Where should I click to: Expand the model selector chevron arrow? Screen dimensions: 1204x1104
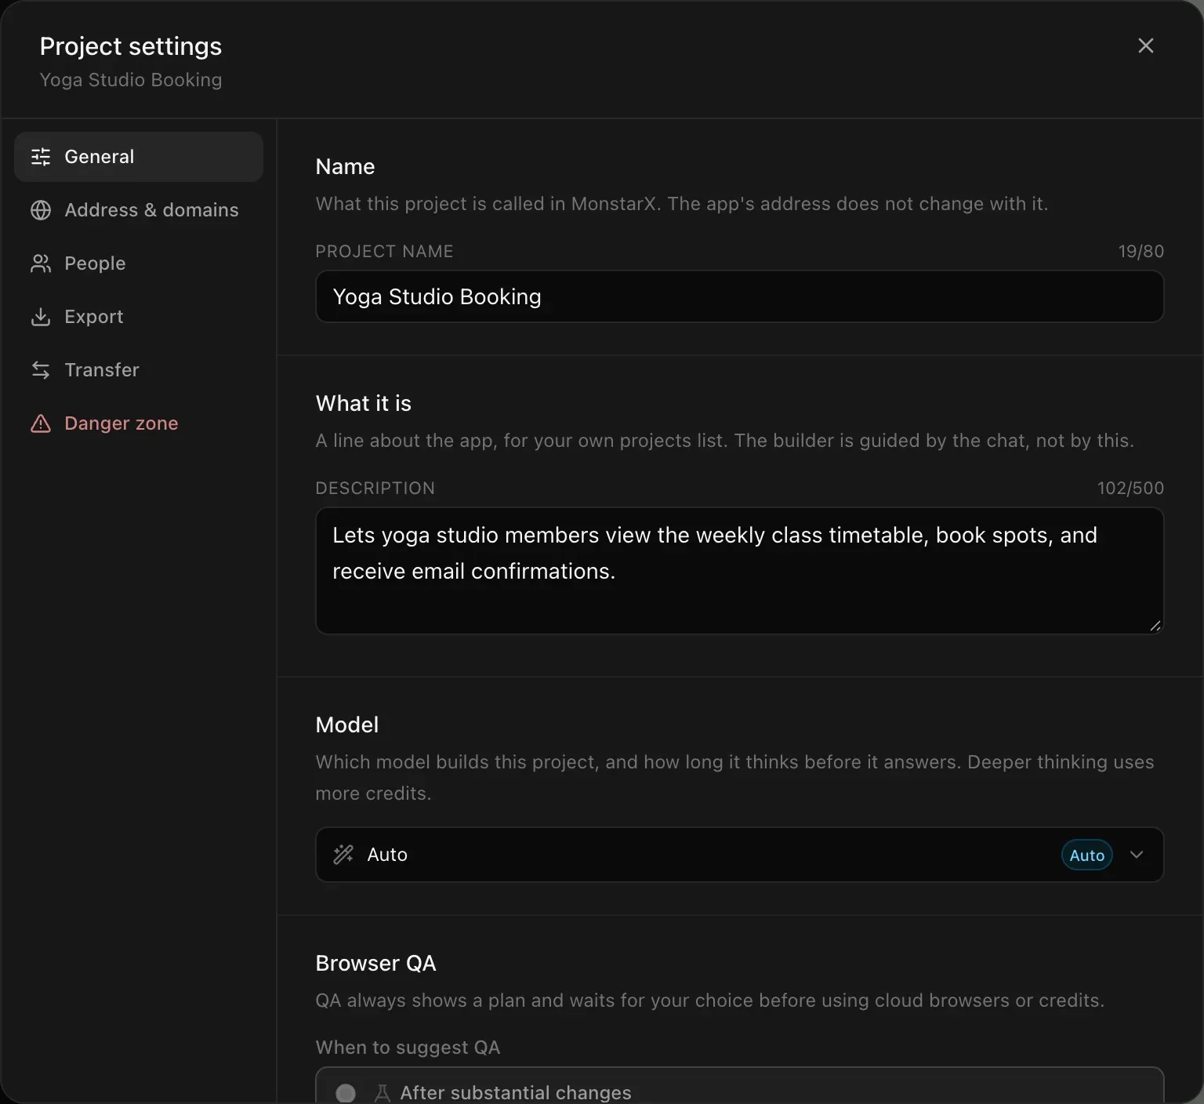tap(1137, 855)
